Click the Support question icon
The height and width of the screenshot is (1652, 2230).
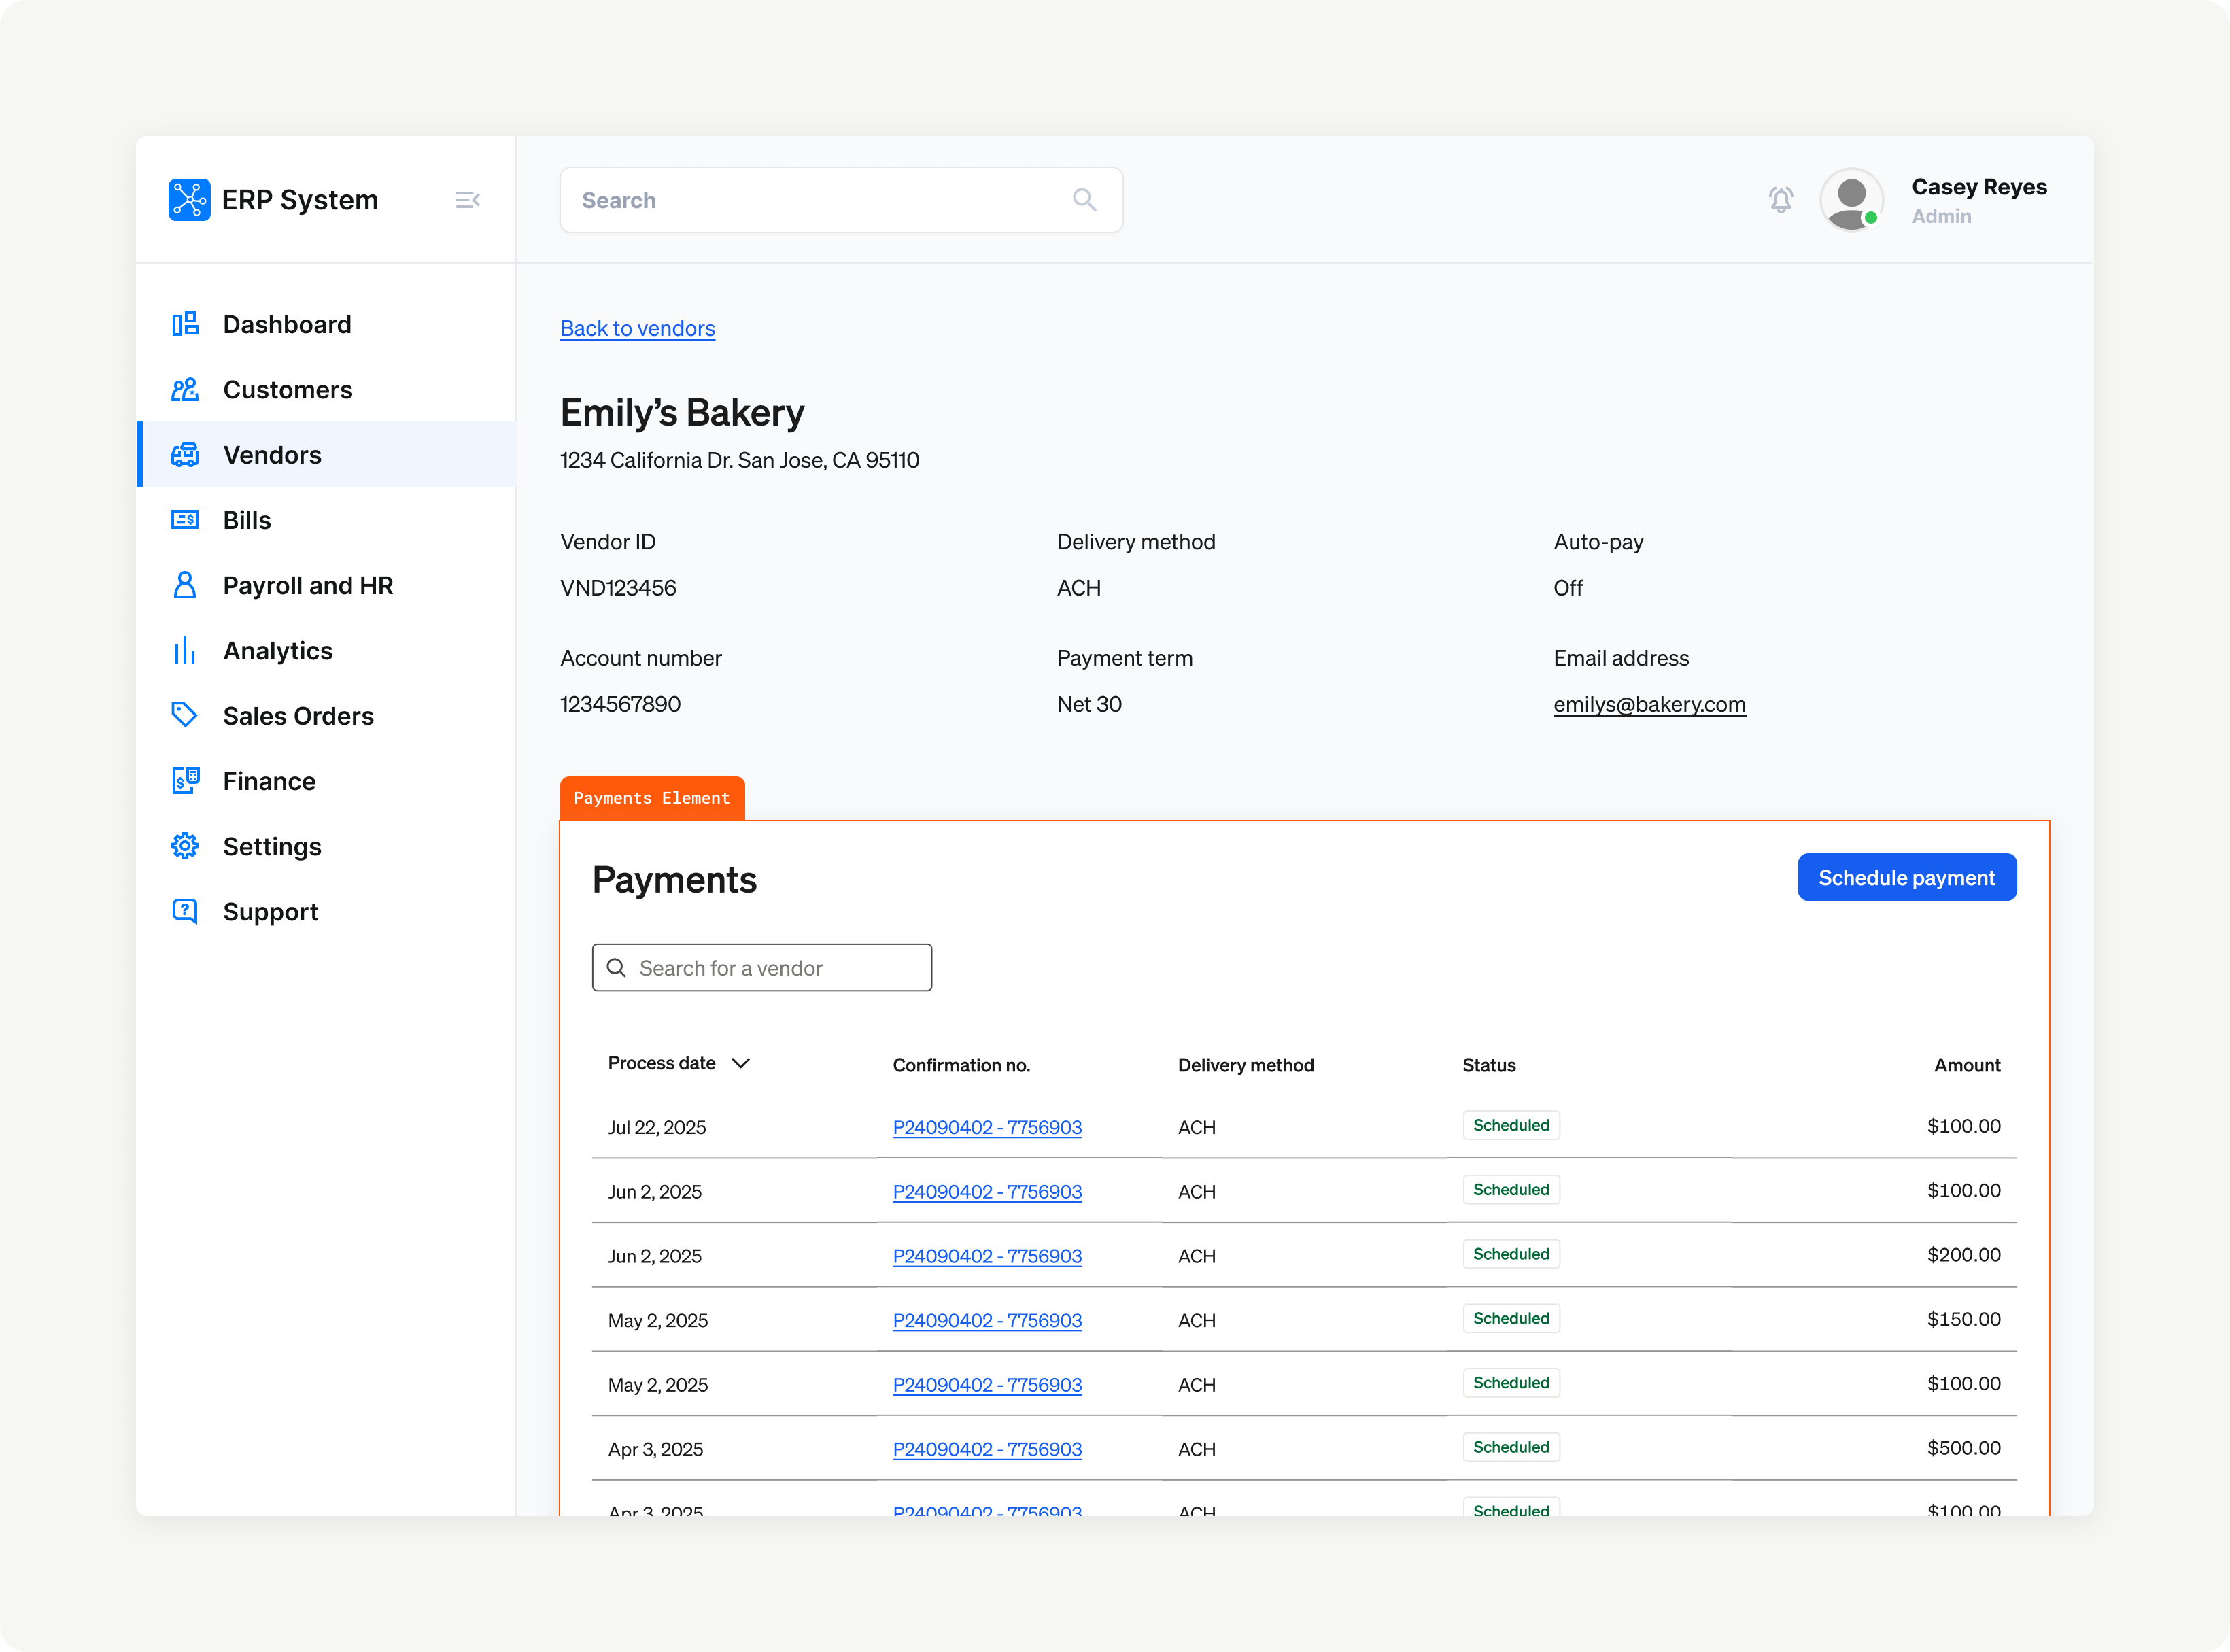tap(185, 911)
